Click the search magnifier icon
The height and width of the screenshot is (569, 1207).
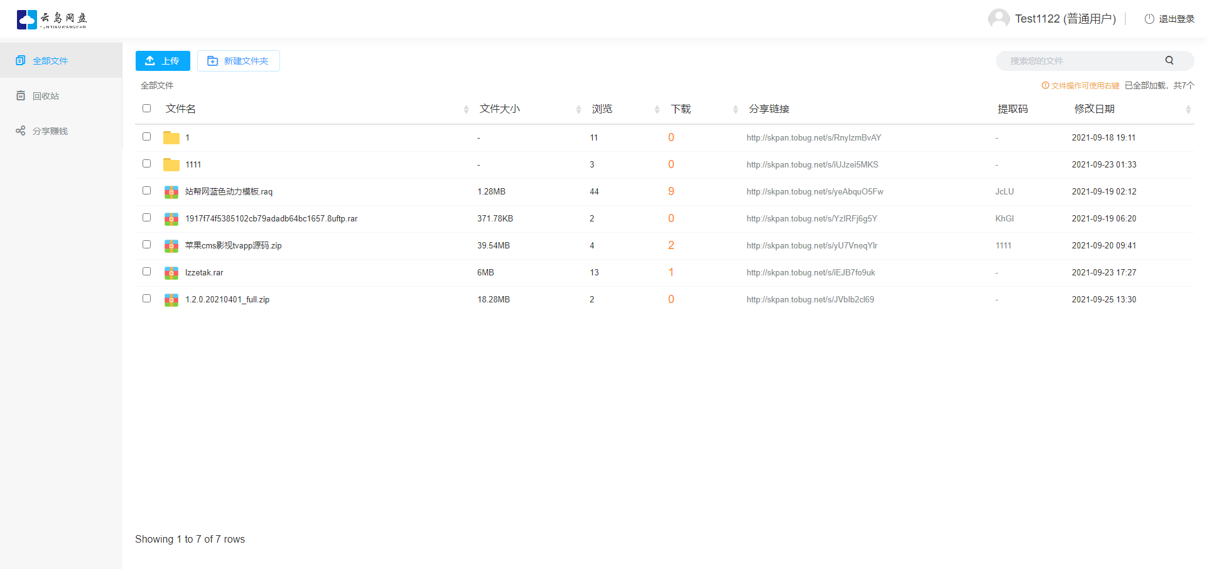(1169, 60)
